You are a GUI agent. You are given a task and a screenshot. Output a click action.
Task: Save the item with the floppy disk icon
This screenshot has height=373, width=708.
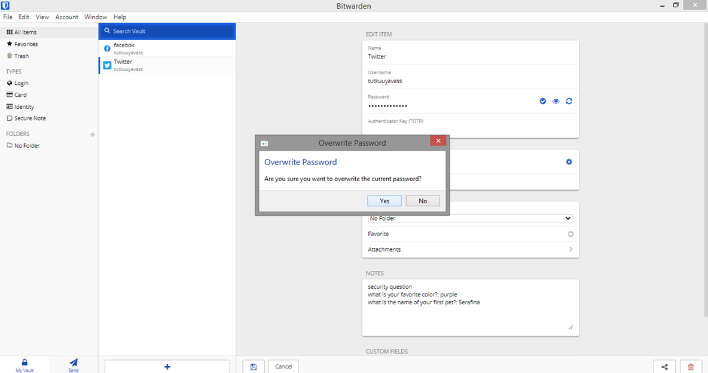[254, 366]
